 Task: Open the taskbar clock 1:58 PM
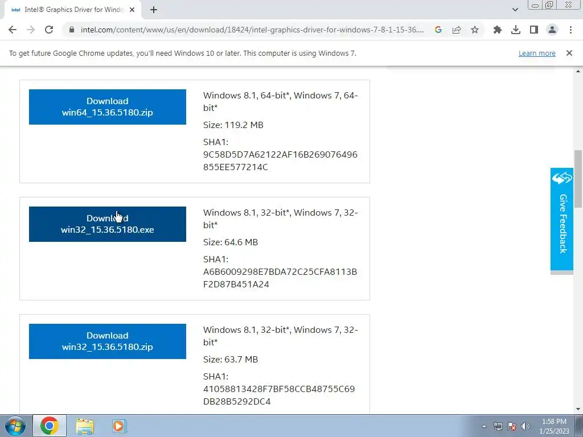coord(554,426)
